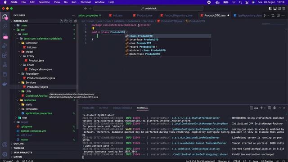Refresh the CODEBLACK explorer
288x162 pixels.
[x=71, y=21]
